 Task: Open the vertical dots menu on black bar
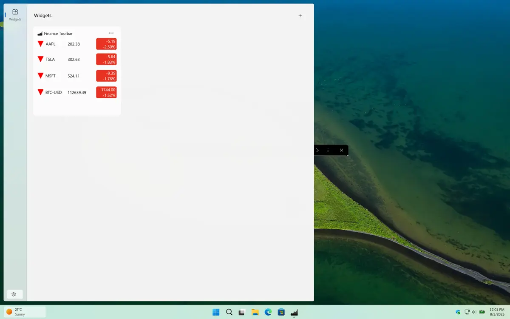(328, 150)
